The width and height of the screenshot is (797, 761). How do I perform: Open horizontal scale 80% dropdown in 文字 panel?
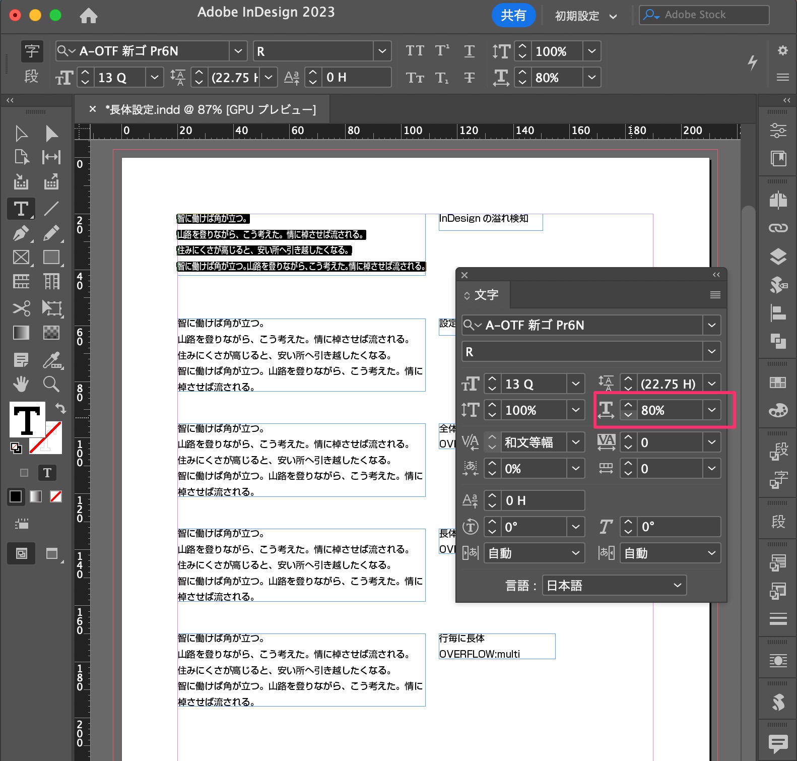coord(711,410)
